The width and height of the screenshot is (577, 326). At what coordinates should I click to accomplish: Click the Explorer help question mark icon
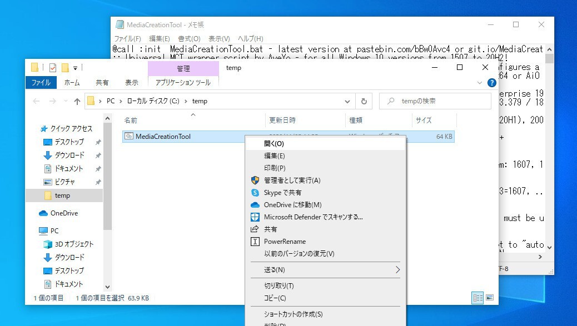(x=491, y=83)
